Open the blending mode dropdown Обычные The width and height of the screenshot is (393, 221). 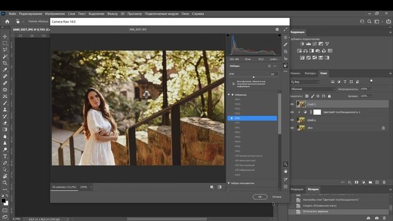pyautogui.click(x=313, y=89)
